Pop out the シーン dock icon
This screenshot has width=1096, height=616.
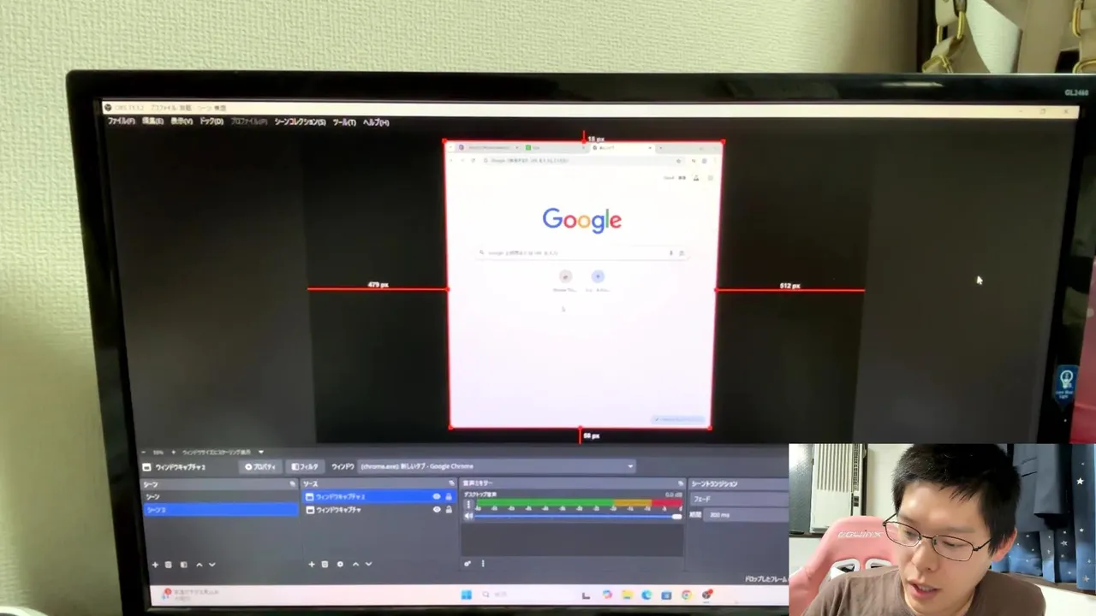tap(293, 484)
